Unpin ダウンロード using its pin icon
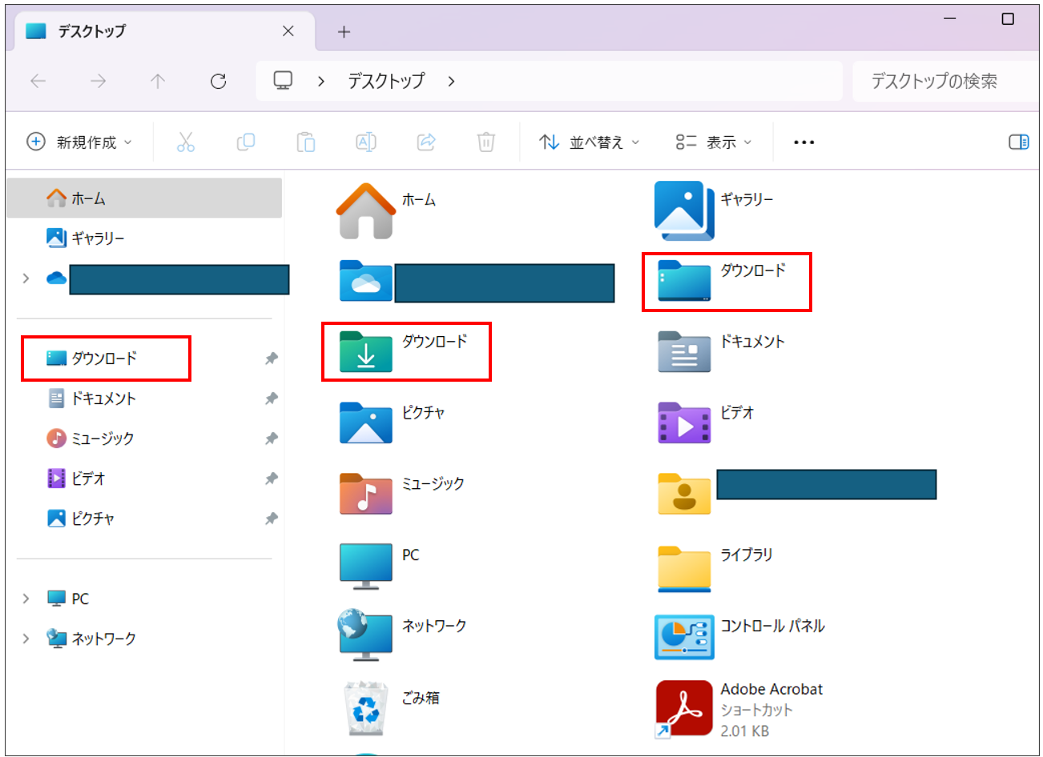This screenshot has height=757, width=1043. tap(272, 358)
